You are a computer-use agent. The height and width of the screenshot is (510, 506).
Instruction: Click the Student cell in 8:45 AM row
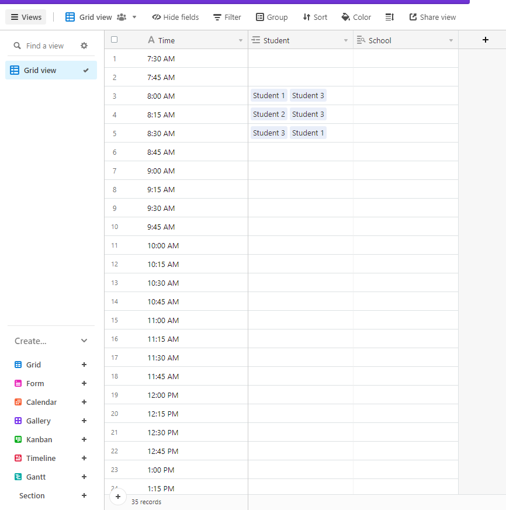click(x=301, y=152)
